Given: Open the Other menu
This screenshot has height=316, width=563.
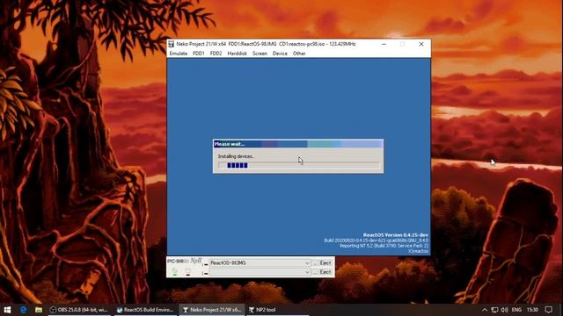Looking at the screenshot, I should (x=299, y=54).
